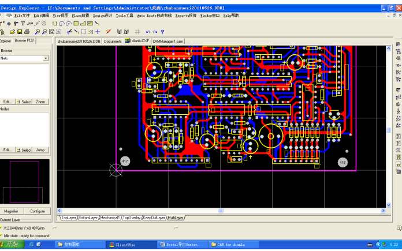Switch to the Explorer panel tab

pos(5,41)
